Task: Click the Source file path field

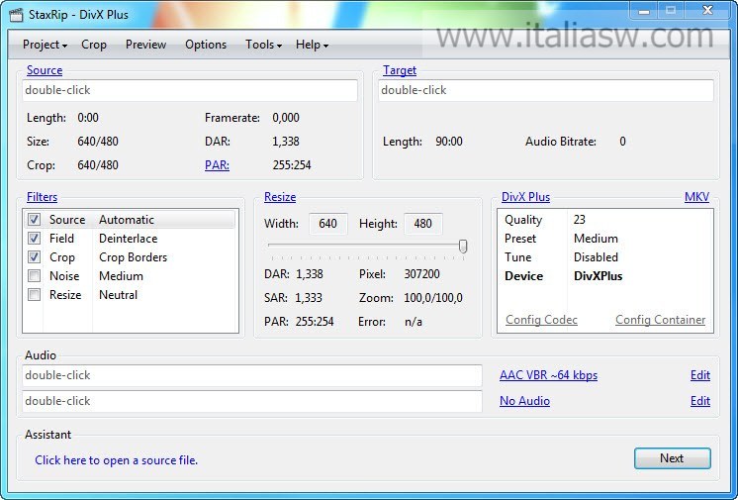Action: pyautogui.click(x=190, y=90)
